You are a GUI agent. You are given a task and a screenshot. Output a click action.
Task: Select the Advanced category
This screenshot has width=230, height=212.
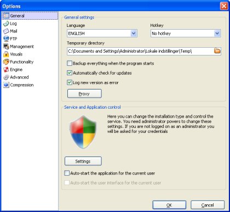pyautogui.click(x=19, y=77)
